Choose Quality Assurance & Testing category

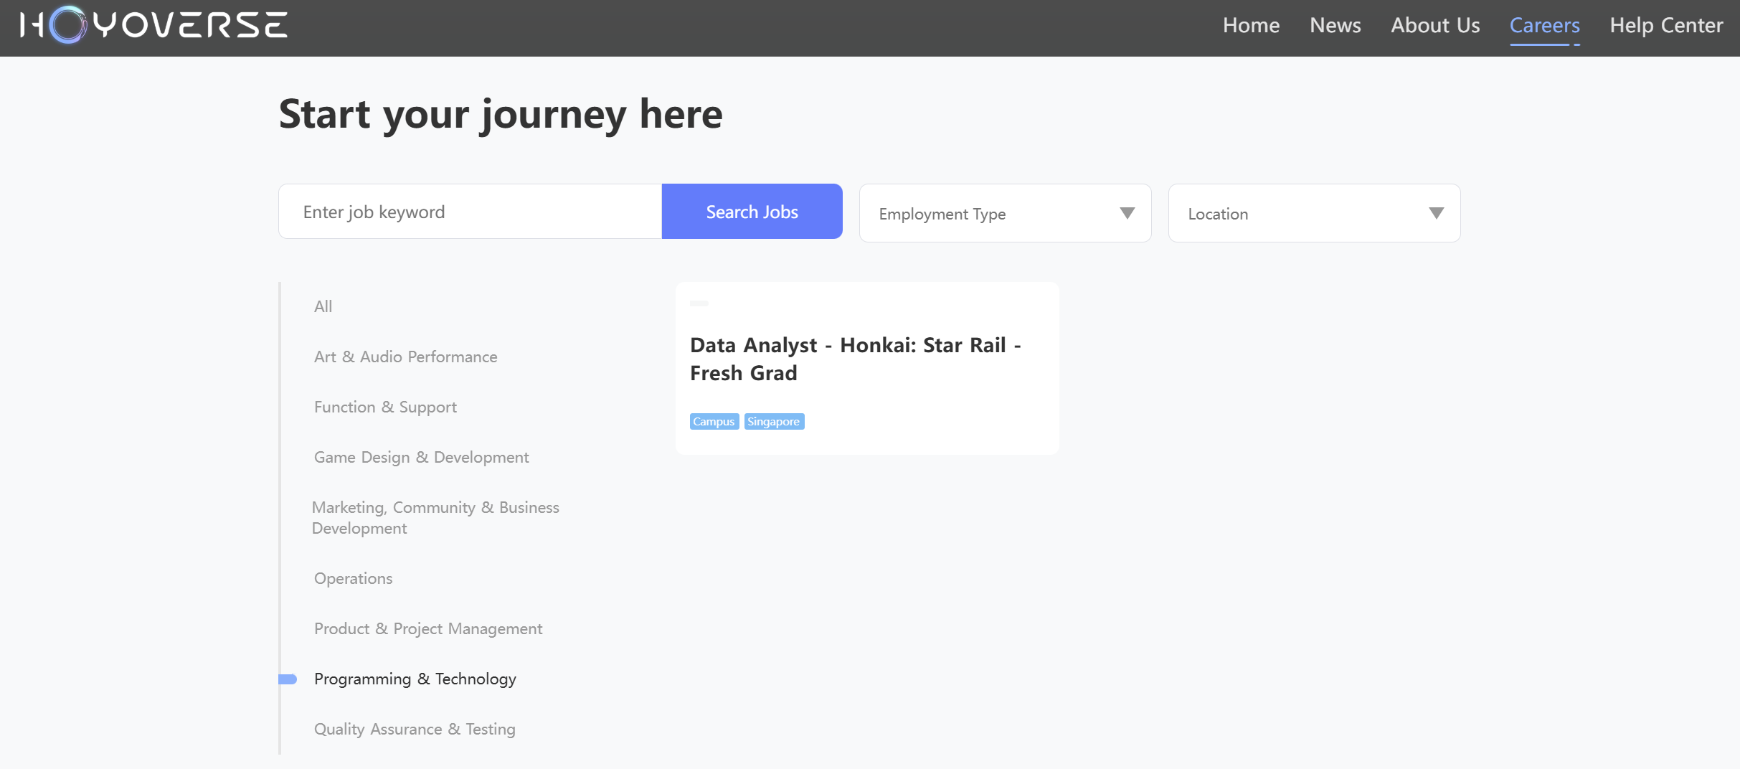pos(415,729)
